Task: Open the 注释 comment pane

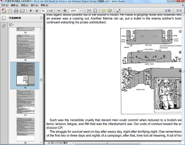Action: click(x=168, y=10)
